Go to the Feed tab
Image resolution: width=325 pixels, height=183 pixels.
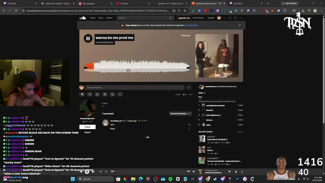(101, 18)
